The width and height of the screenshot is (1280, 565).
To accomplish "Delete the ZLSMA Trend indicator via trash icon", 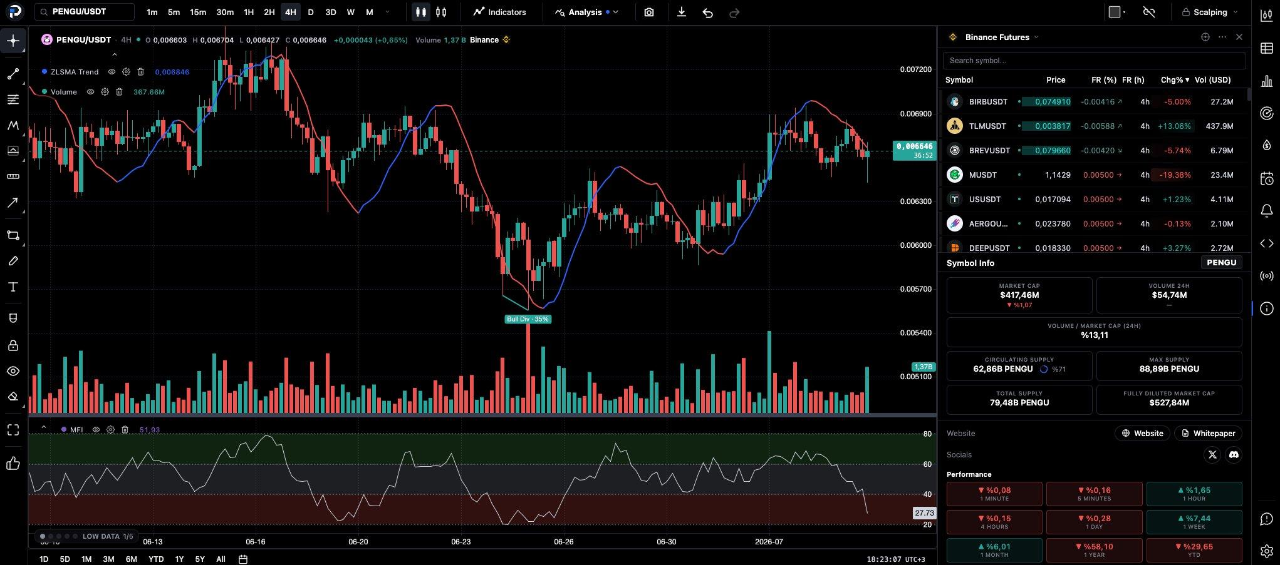I will [x=141, y=72].
